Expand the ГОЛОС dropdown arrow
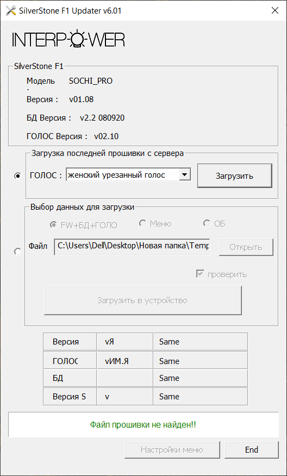The image size is (287, 476). point(185,175)
